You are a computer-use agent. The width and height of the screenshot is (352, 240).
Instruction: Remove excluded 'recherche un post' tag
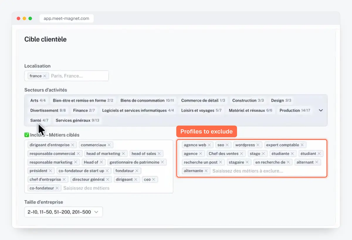click(x=220, y=162)
